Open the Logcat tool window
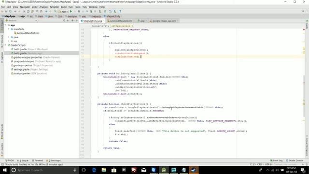This screenshot has height=174, width=309. click(x=23, y=160)
